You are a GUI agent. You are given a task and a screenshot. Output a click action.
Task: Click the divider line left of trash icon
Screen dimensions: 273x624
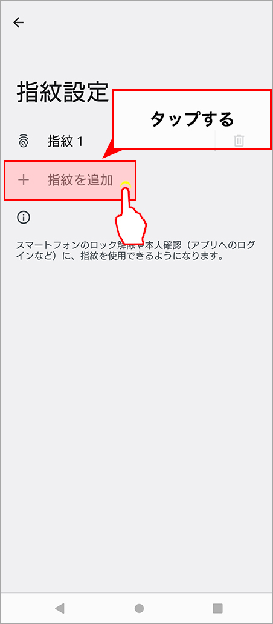click(x=214, y=141)
